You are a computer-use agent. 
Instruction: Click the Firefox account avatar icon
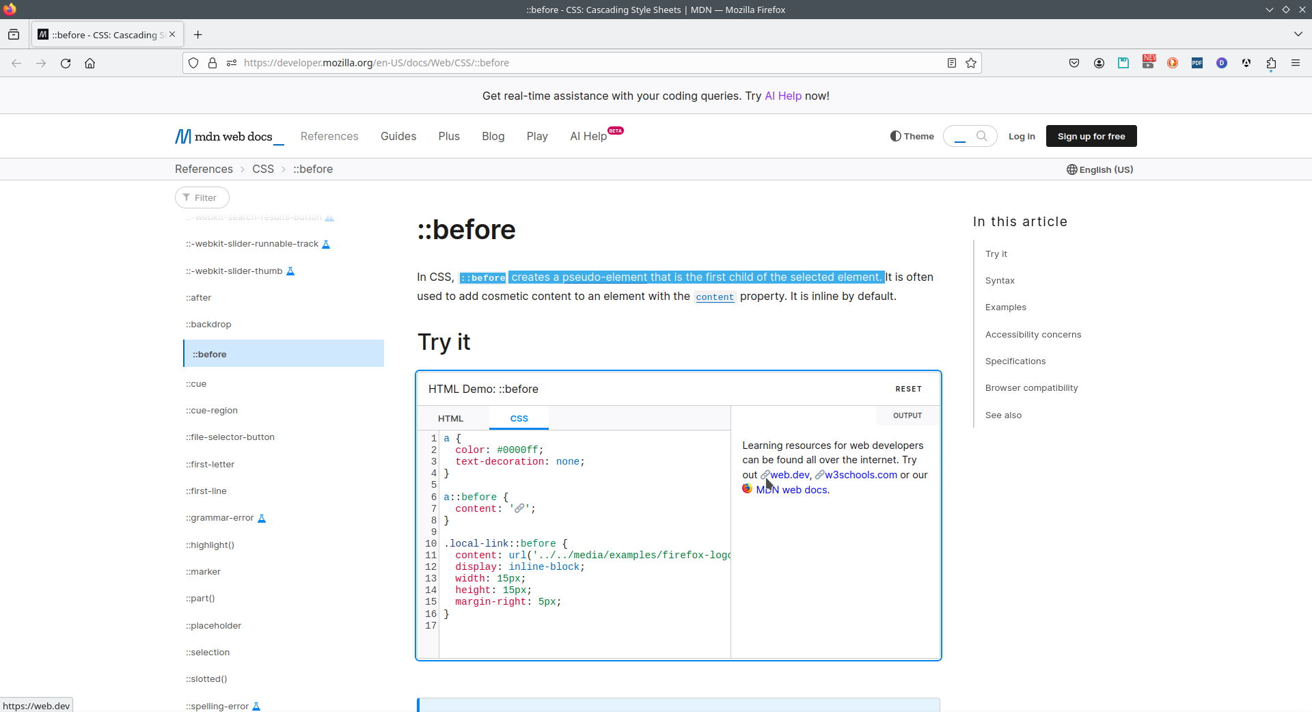1099,63
